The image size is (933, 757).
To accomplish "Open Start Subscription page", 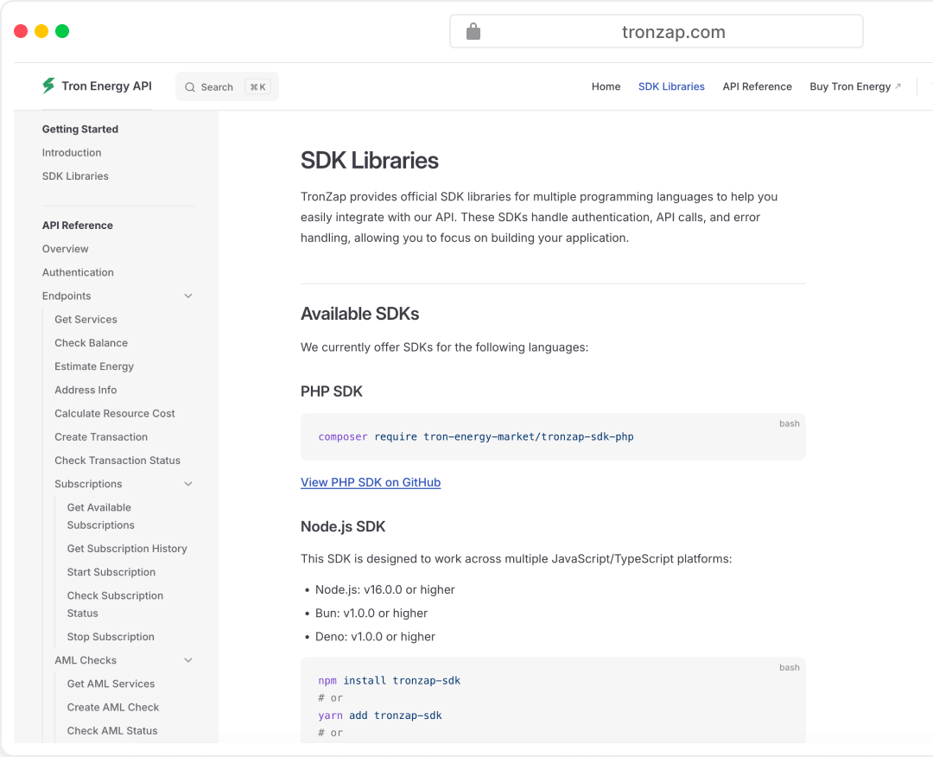I will coord(111,572).
